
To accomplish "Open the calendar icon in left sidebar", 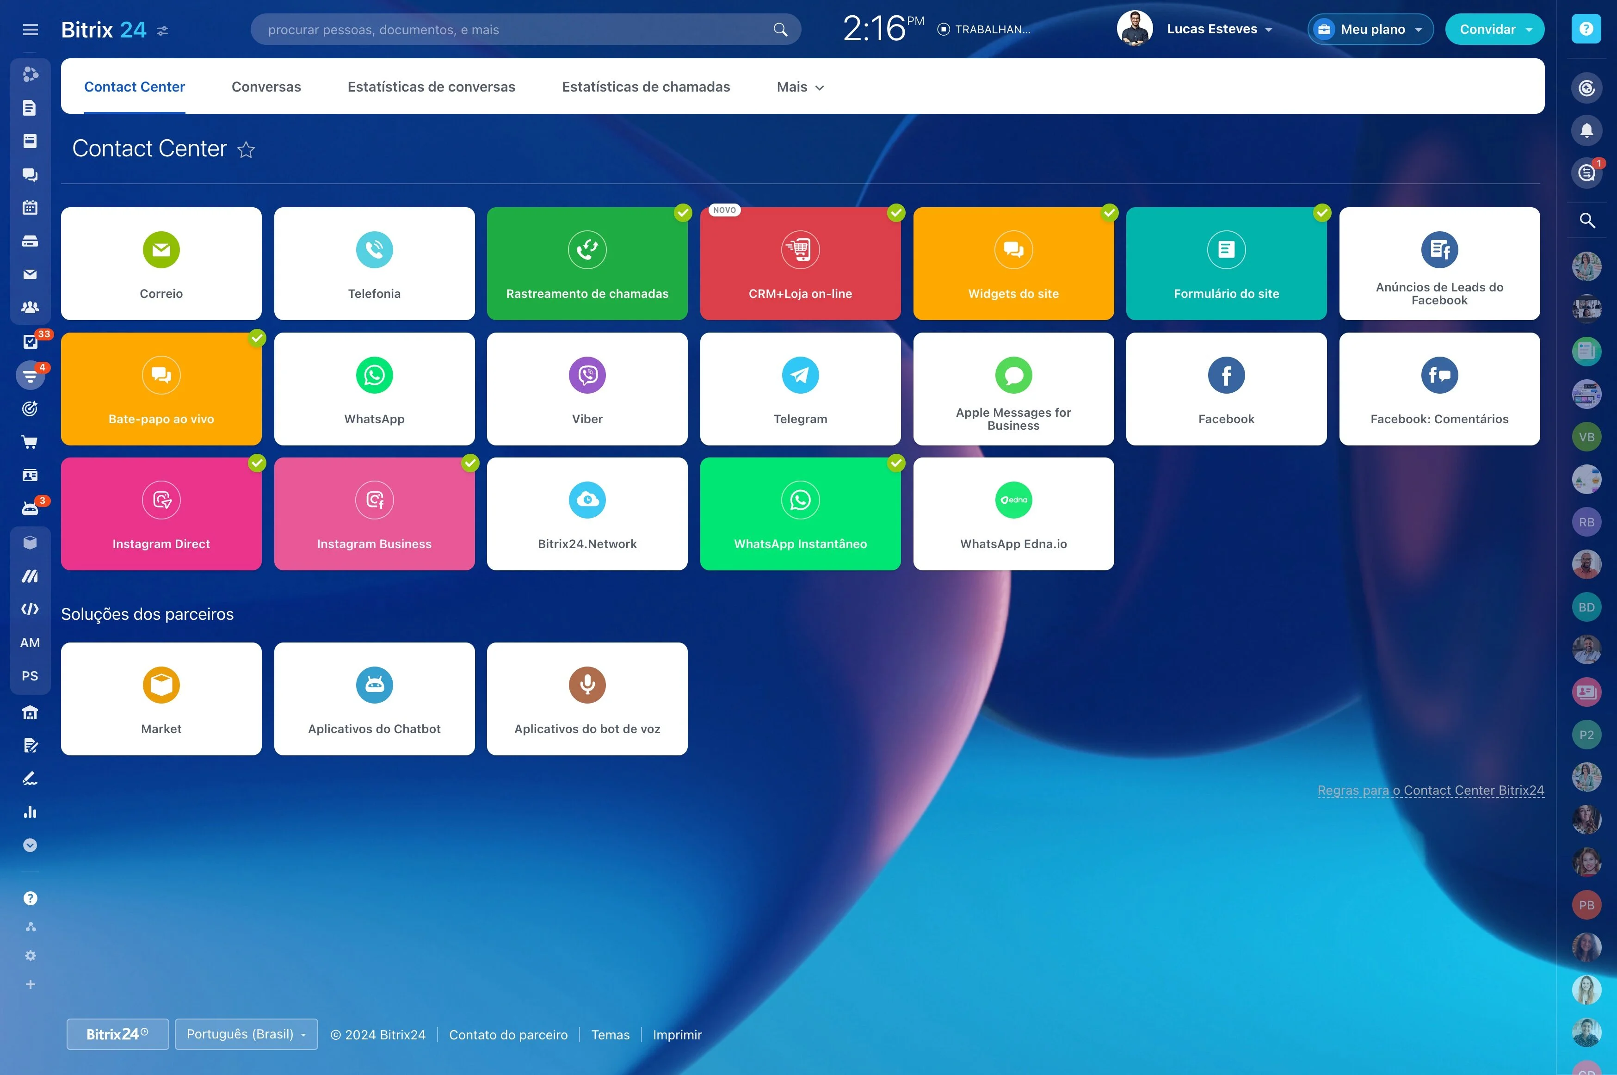I will pos(30,207).
